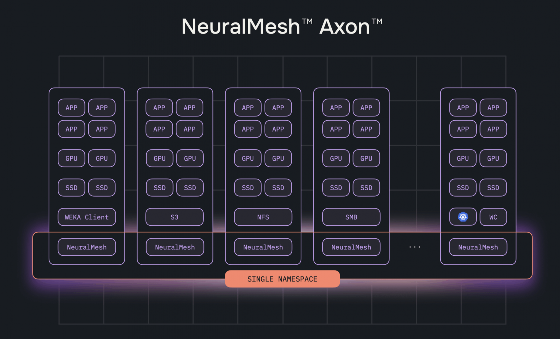Click NeuralMesh box in the S3 column

(x=175, y=247)
